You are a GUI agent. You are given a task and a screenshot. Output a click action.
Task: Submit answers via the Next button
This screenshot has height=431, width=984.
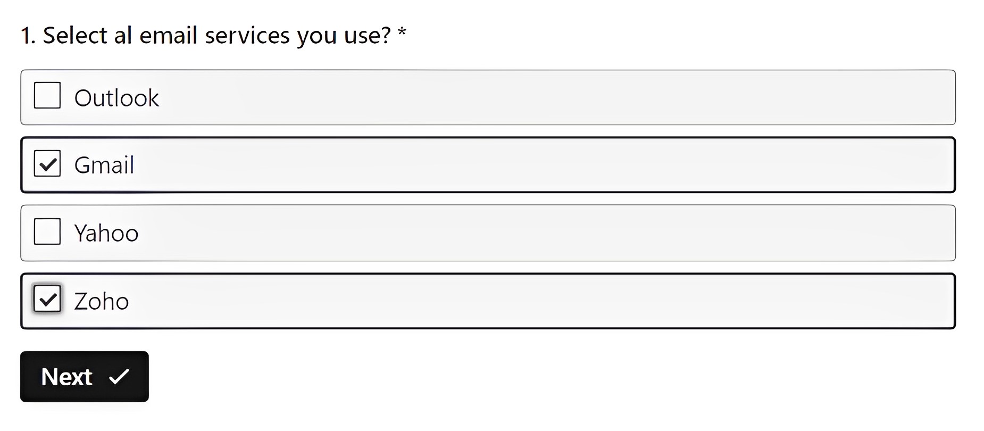tap(84, 377)
